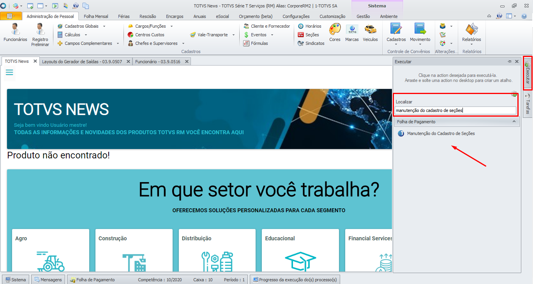Viewport: 533px width, 284px height.
Task: Open the Centros Custos registry
Action: point(146,35)
